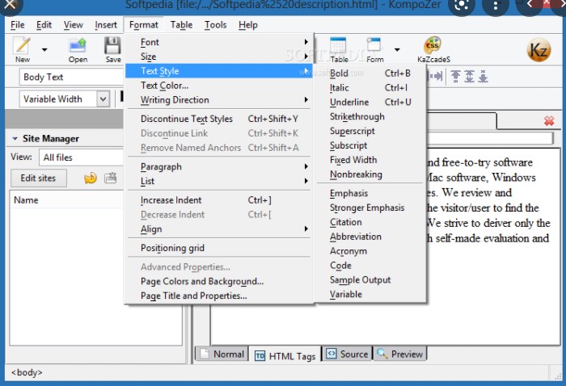Open Page Title and Properties...
The image size is (566, 386).
pos(219,296)
